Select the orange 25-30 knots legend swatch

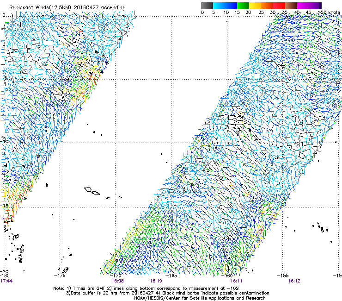(x=267, y=6)
